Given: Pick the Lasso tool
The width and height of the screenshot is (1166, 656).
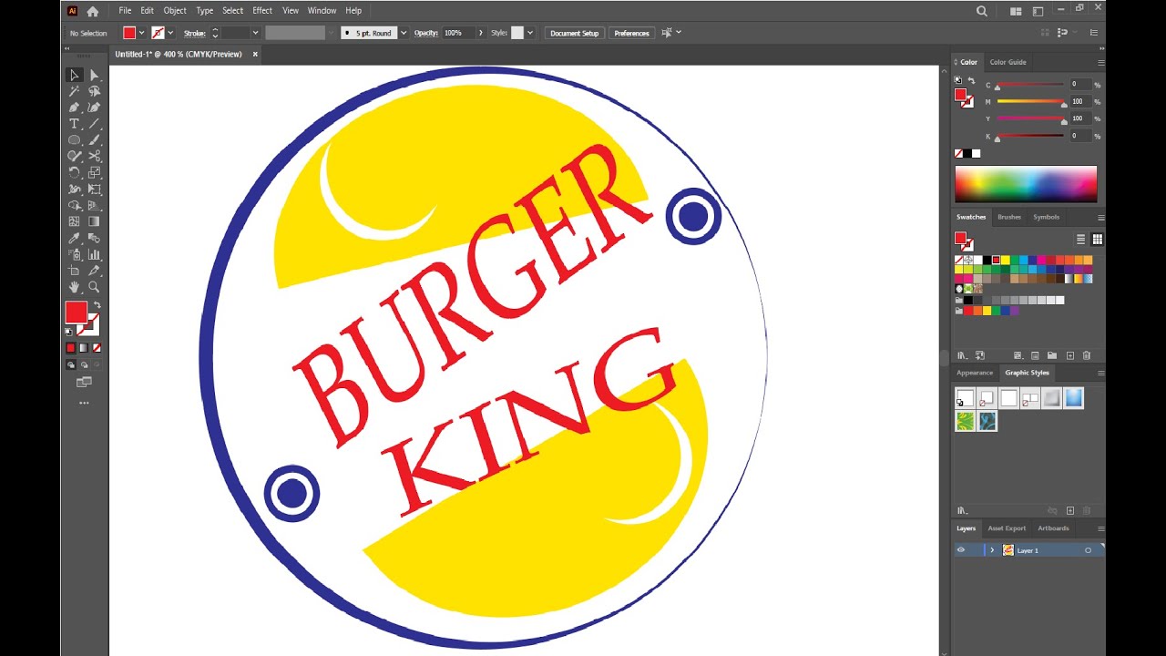Looking at the screenshot, I should (x=94, y=91).
